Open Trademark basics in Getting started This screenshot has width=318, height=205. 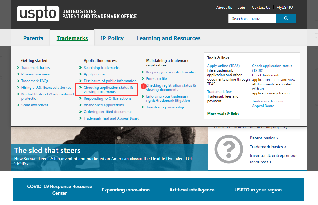pos(35,67)
